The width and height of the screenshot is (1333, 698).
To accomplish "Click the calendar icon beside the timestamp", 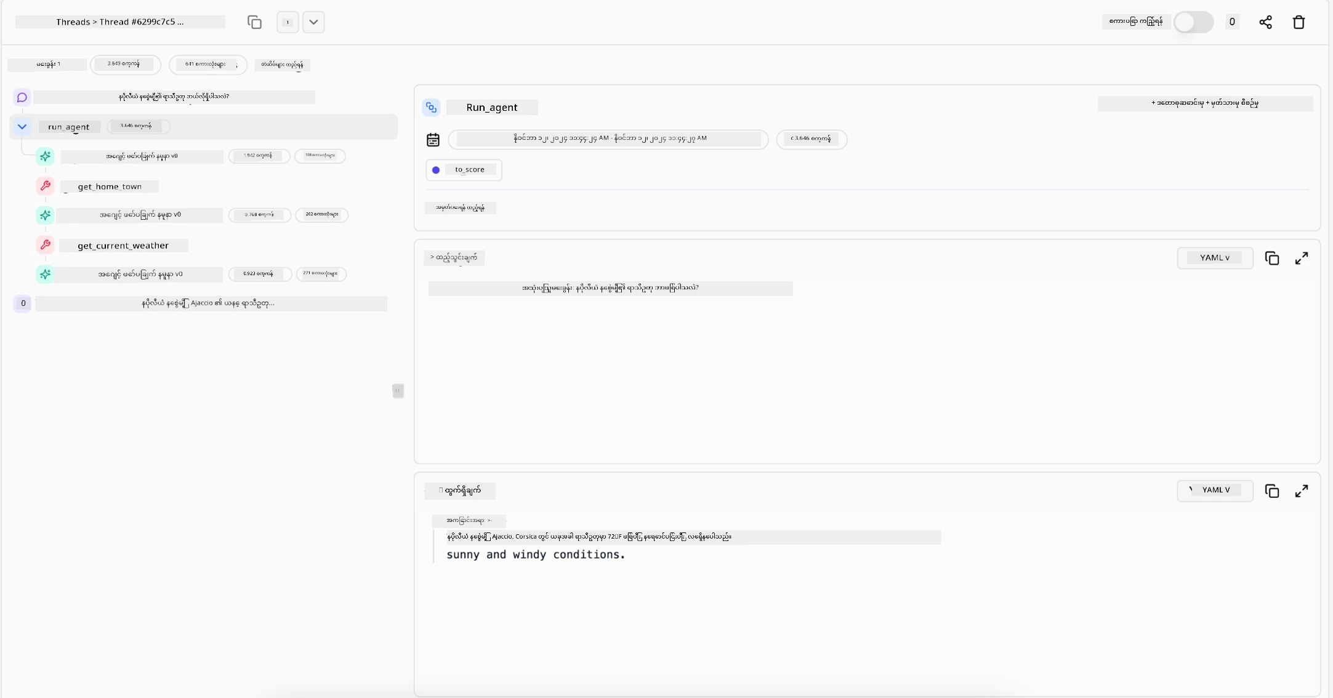I will tap(433, 140).
